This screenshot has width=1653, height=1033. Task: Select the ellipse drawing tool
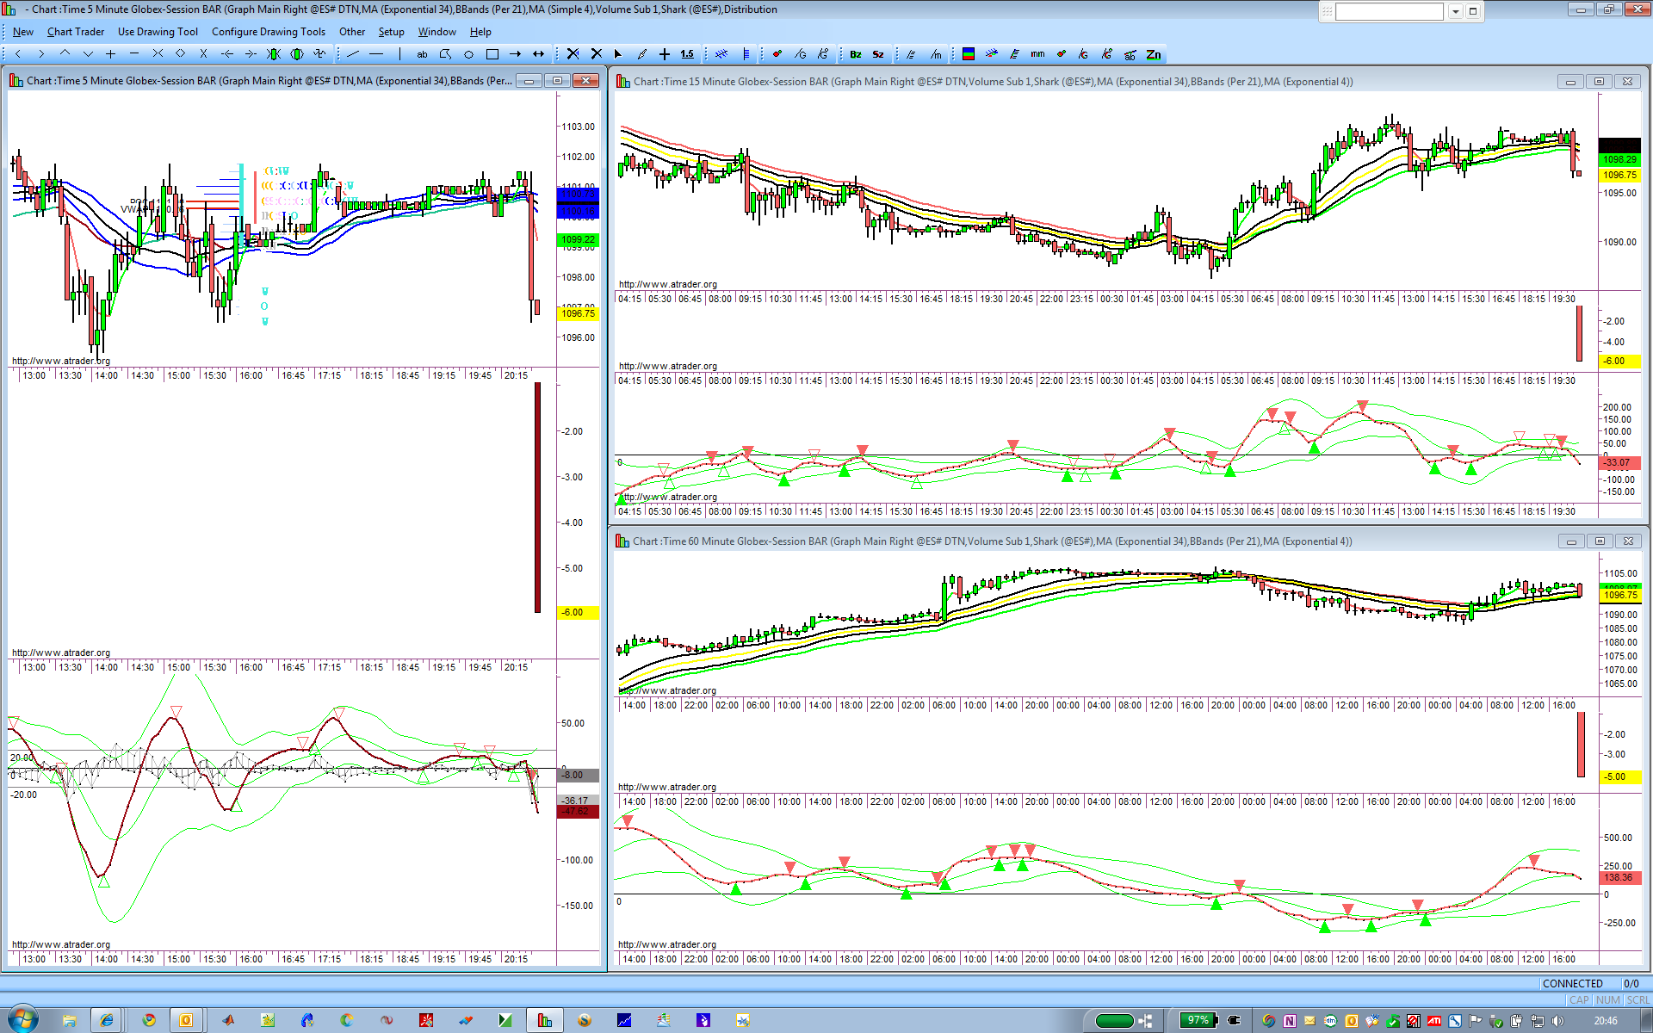468,54
